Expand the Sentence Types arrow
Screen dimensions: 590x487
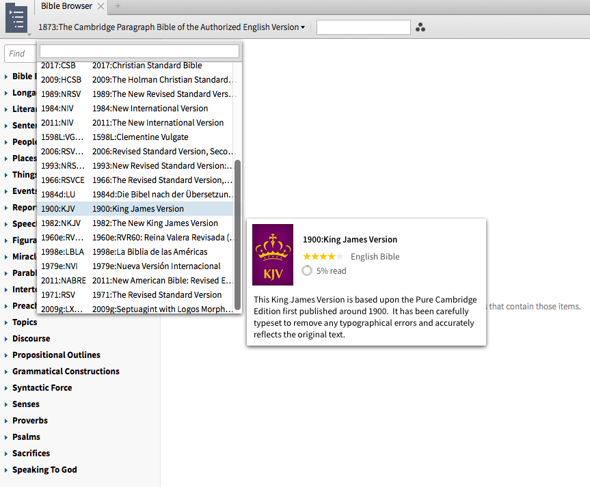6,126
